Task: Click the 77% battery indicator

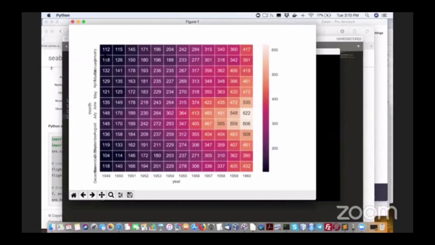Action: coord(324,15)
